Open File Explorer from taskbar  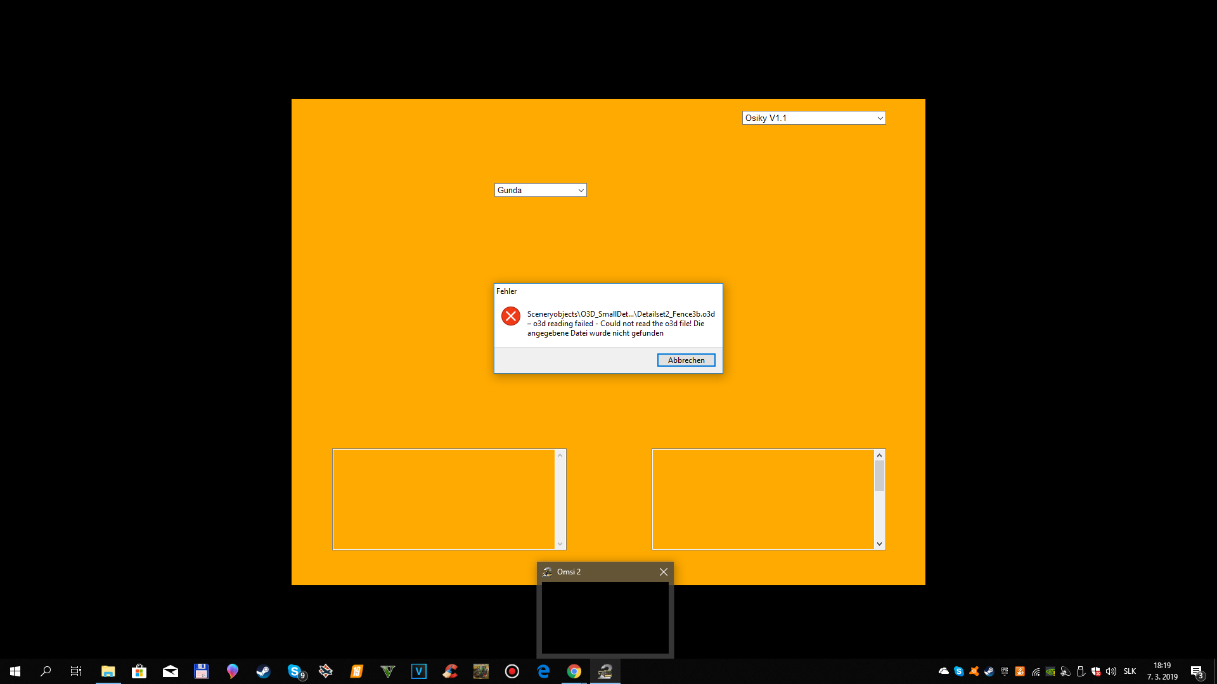pyautogui.click(x=108, y=671)
